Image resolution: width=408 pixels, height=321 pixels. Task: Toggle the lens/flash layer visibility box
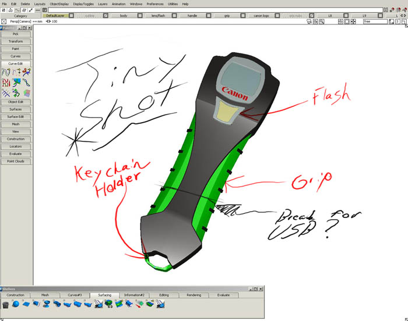click(174, 16)
